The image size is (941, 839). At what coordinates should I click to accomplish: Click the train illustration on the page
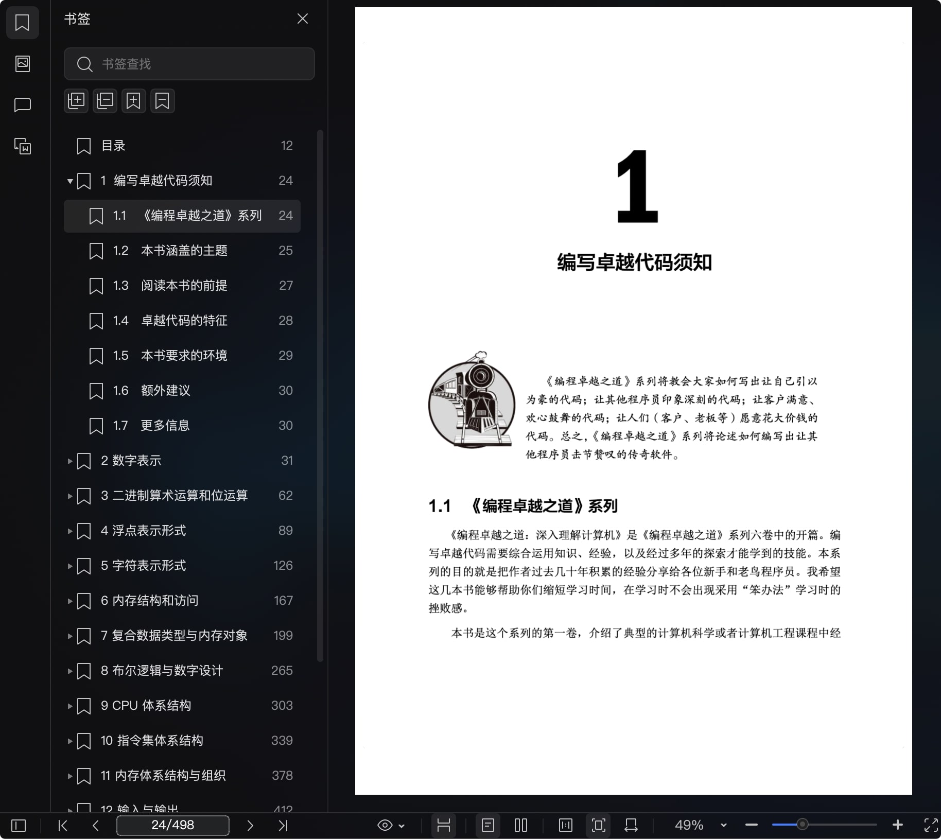(472, 400)
